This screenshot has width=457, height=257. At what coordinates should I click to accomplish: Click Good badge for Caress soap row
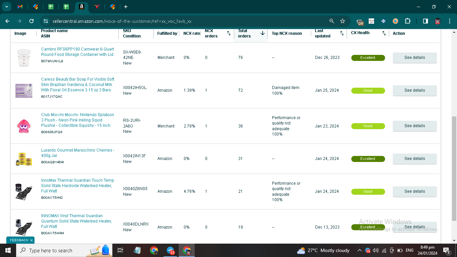pos(368,90)
